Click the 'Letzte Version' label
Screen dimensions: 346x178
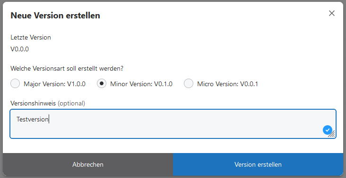point(31,37)
